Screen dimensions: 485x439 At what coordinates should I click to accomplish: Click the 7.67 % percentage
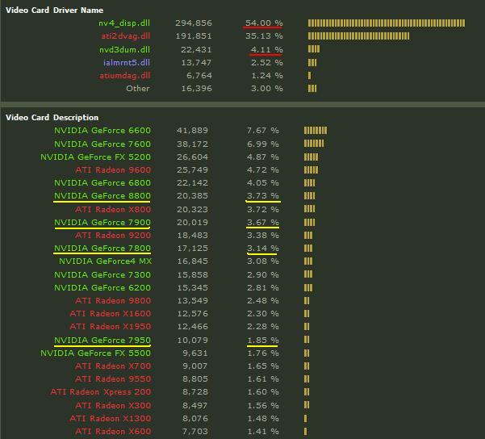tap(262, 131)
